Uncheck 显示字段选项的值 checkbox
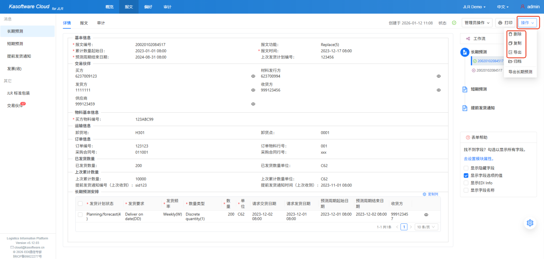Image resolution: width=544 pixels, height=259 pixels. click(466, 175)
